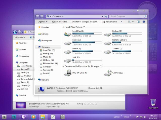Click Uninstall or change a program
Viewport: 161px width, 120px height.
(84, 22)
